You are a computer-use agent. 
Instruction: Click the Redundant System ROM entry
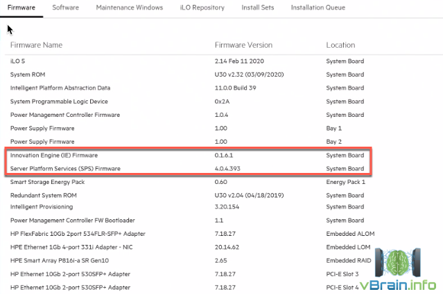(44, 195)
